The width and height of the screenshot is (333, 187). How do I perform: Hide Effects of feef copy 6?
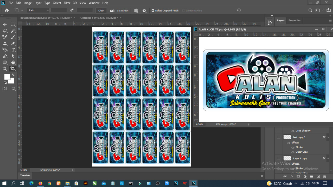click(x=289, y=143)
